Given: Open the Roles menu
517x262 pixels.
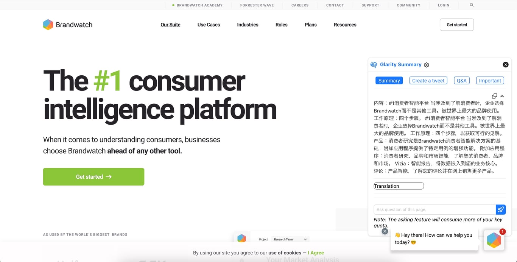Looking at the screenshot, I should tap(281, 25).
